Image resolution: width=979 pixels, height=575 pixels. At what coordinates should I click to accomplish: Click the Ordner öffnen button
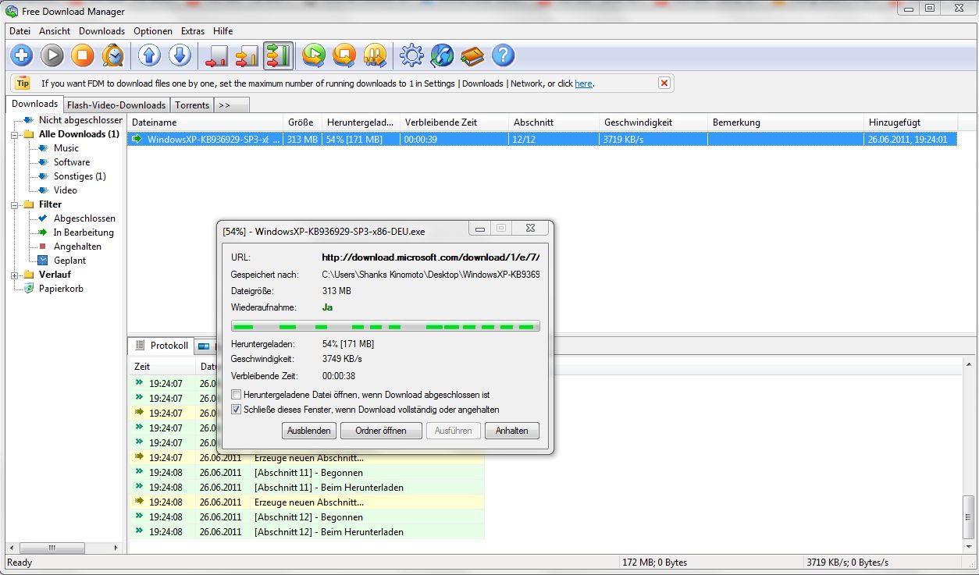coord(381,431)
